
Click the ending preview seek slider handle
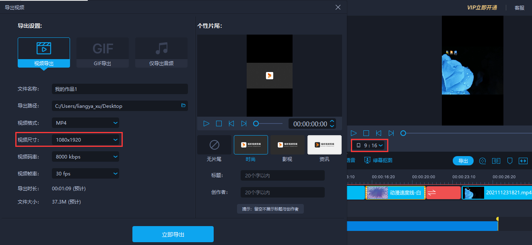click(x=256, y=124)
